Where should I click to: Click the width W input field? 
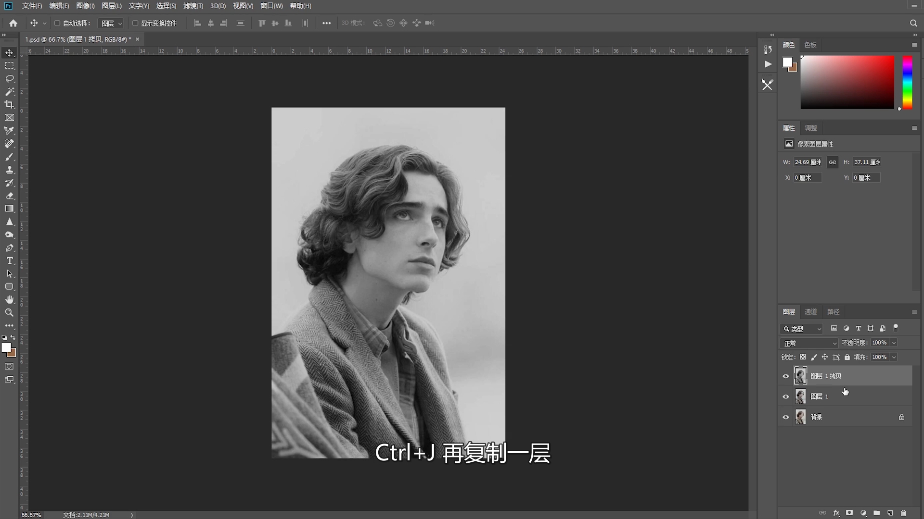(808, 162)
